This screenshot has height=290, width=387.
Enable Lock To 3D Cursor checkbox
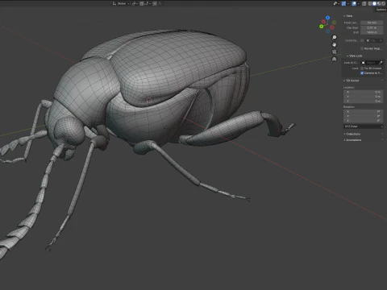click(362, 68)
